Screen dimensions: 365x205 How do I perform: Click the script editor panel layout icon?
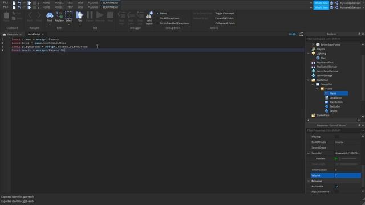click(x=301, y=34)
